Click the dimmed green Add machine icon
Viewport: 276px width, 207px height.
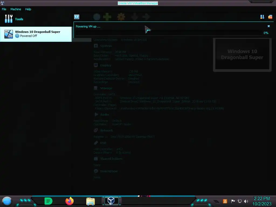coord(107,17)
